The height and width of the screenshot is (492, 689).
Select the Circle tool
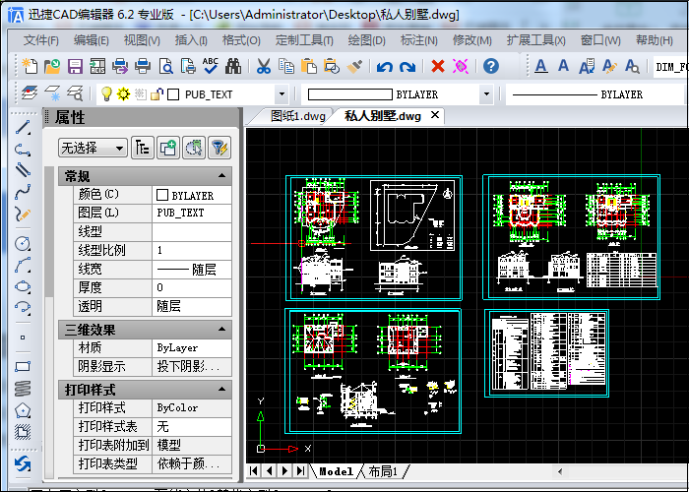click(x=23, y=243)
